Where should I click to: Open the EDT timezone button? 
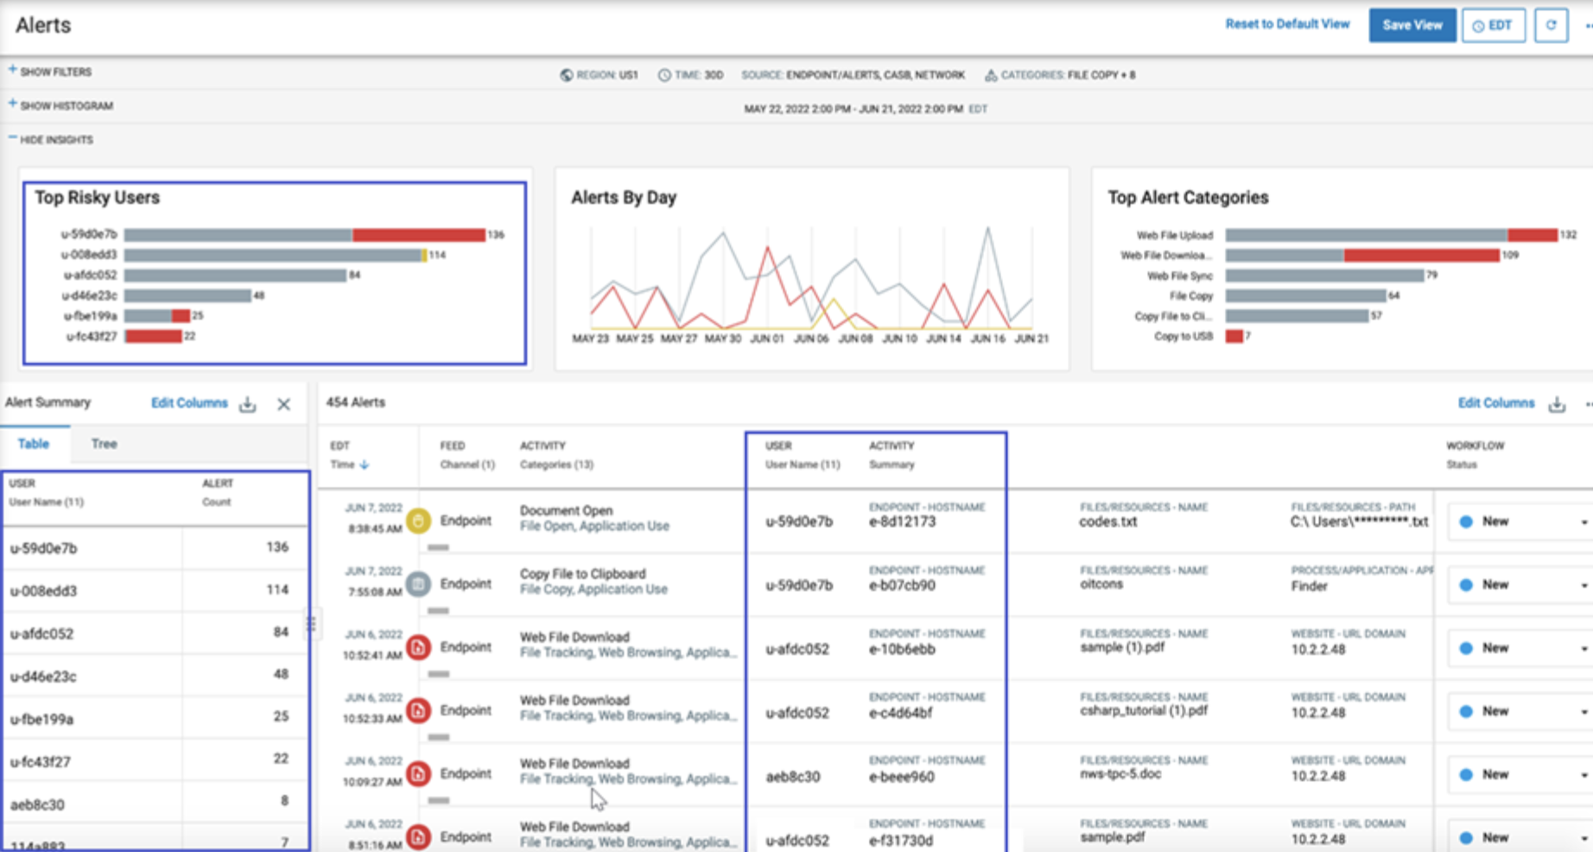1493,25
